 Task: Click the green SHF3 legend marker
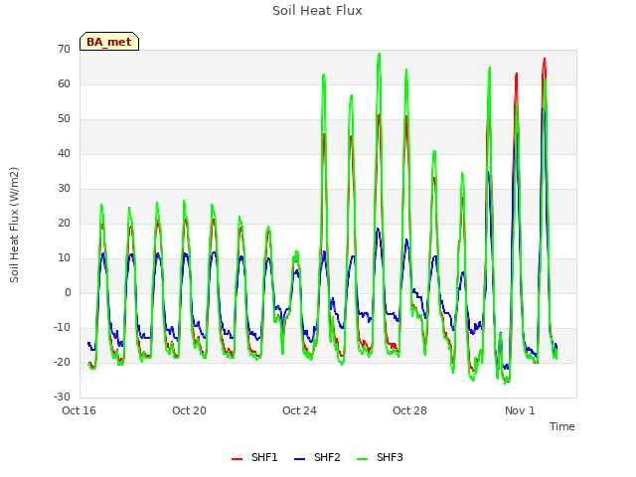point(362,459)
